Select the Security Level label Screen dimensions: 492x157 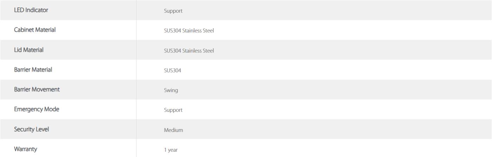(x=31, y=129)
